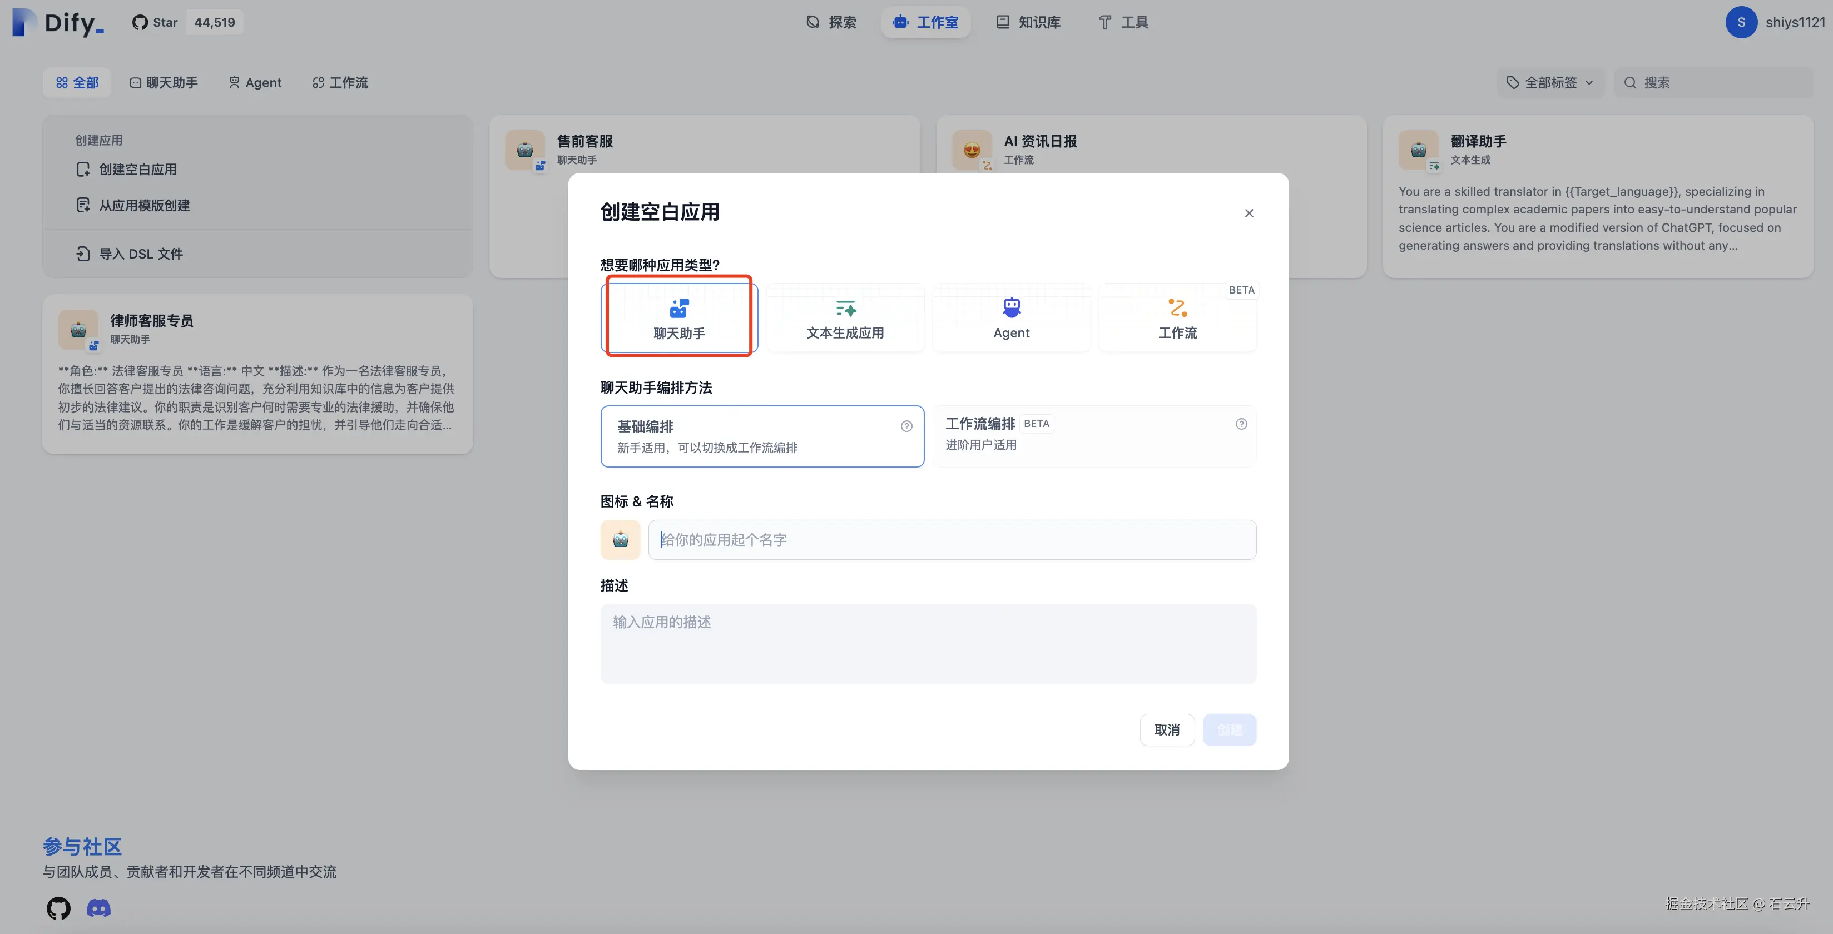Click help icon beside 工作流编排

pyautogui.click(x=1241, y=424)
